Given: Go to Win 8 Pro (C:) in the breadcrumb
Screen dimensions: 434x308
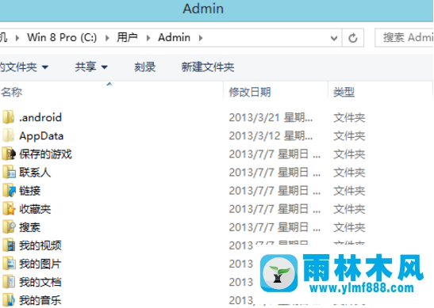Looking at the screenshot, I should (62, 37).
